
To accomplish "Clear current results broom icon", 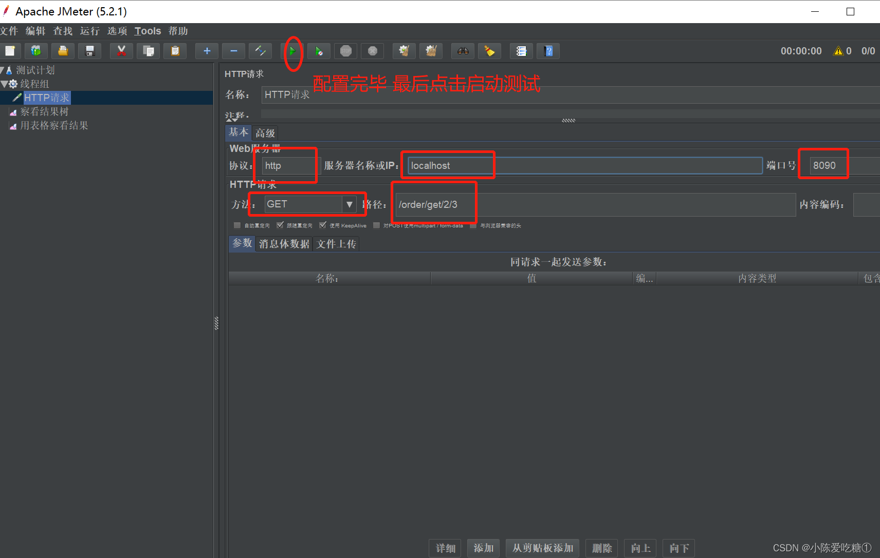I will (404, 51).
